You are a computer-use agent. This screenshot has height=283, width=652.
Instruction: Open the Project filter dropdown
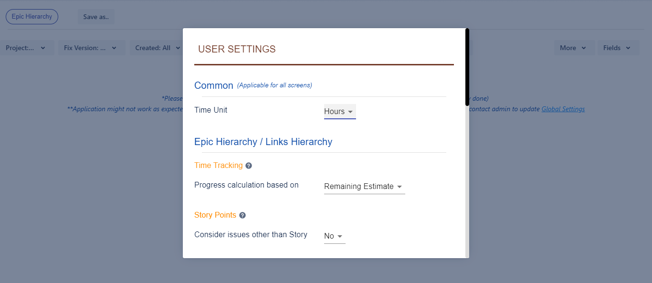tap(26, 48)
